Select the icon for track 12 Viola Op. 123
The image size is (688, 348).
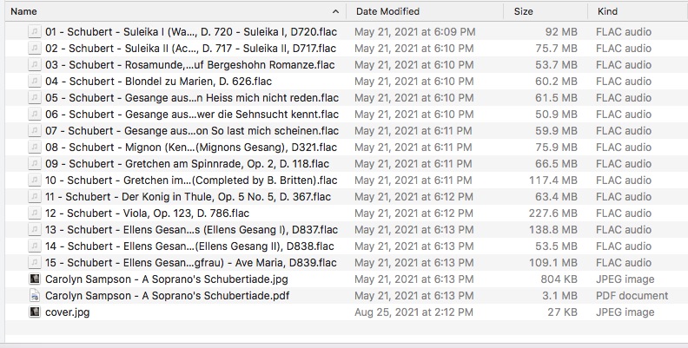(x=34, y=213)
